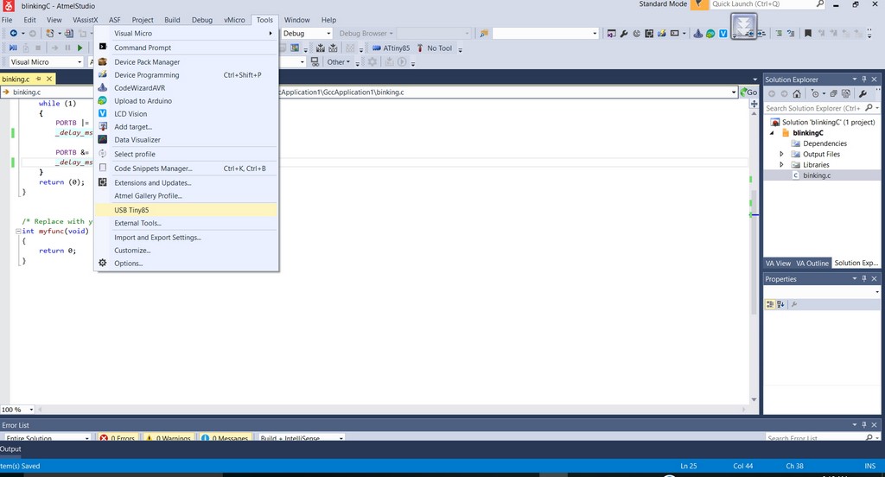Click the bookmark toolbar icon
Screen dimensions: 885x477
pos(808,34)
